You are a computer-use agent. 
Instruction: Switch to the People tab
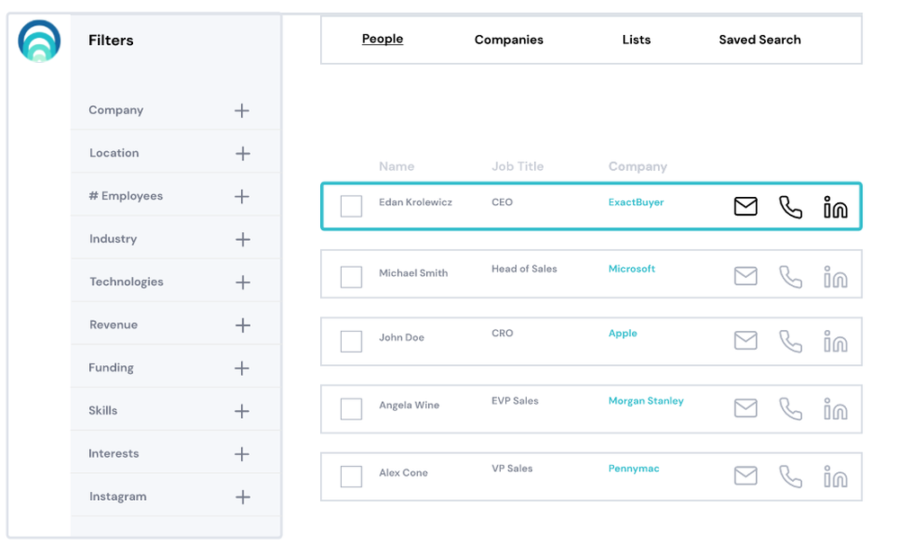click(x=382, y=39)
